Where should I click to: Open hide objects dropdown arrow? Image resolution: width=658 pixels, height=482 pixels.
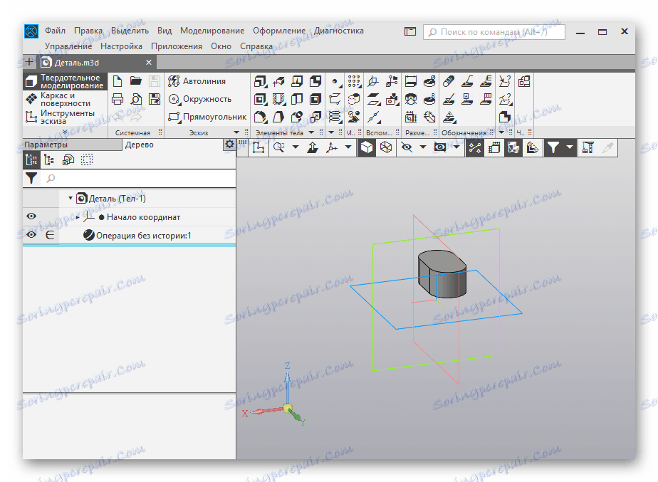[423, 147]
